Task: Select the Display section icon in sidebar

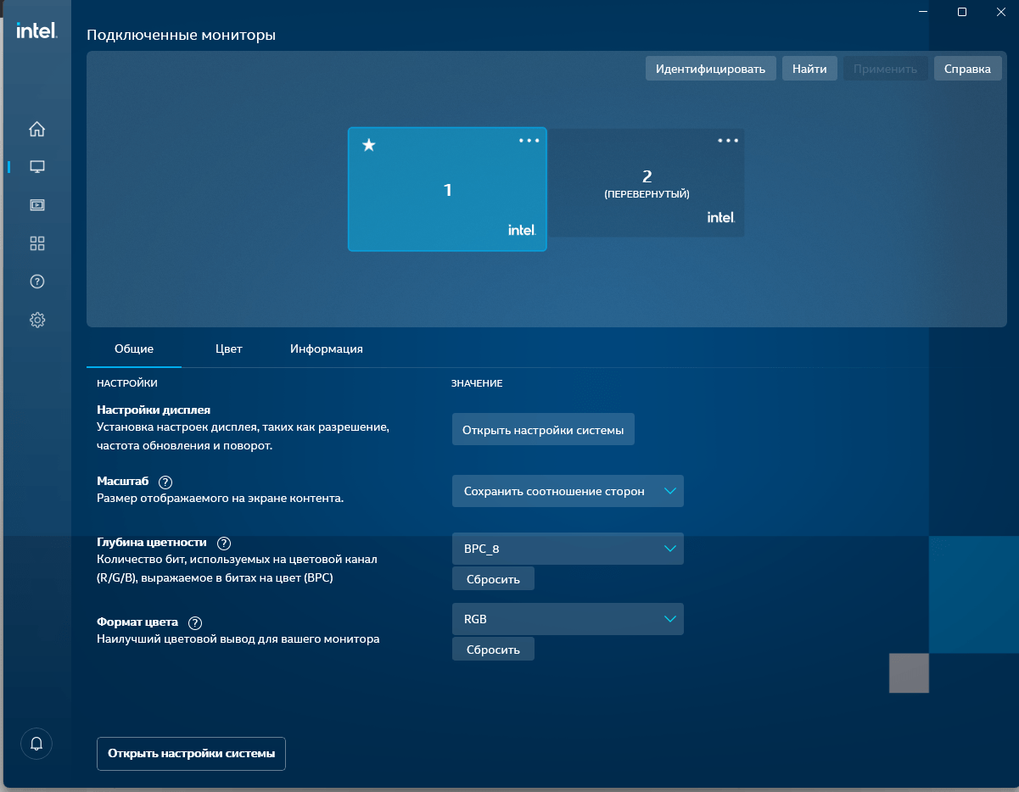Action: [x=36, y=166]
